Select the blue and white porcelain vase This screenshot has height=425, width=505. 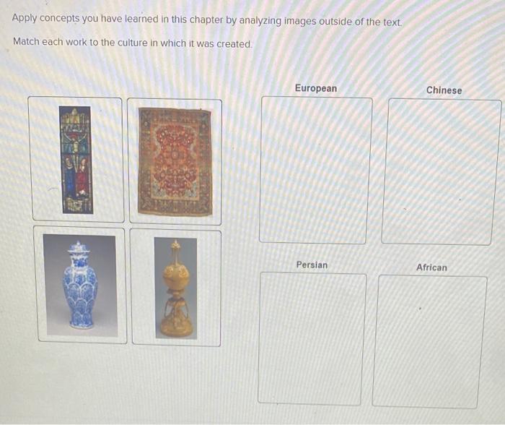[x=80, y=286]
